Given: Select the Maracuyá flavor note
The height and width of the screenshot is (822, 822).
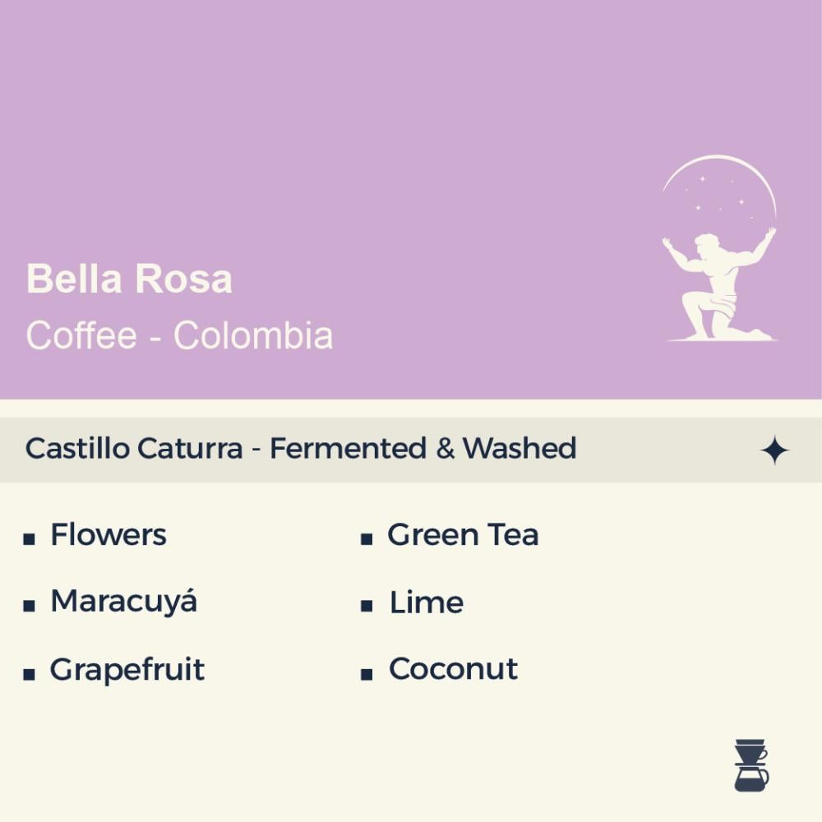Looking at the screenshot, I should tap(124, 602).
